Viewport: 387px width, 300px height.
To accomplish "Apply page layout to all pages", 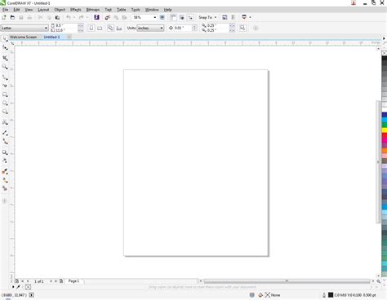I will pos(110,28).
